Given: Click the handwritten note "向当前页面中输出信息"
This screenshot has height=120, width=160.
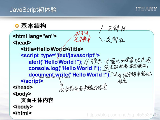Looking at the screenshot, I should 83,88.
